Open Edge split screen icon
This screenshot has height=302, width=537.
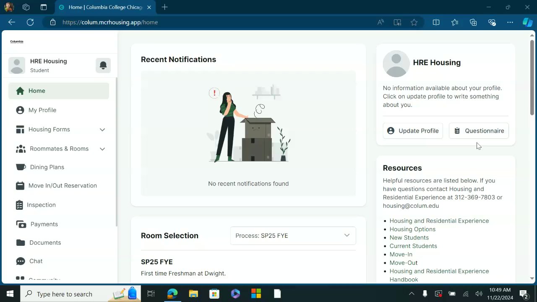(x=436, y=22)
